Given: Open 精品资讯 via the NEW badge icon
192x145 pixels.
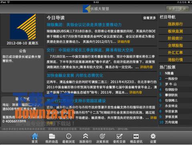Looking at the screenshot, I should 136,136.
